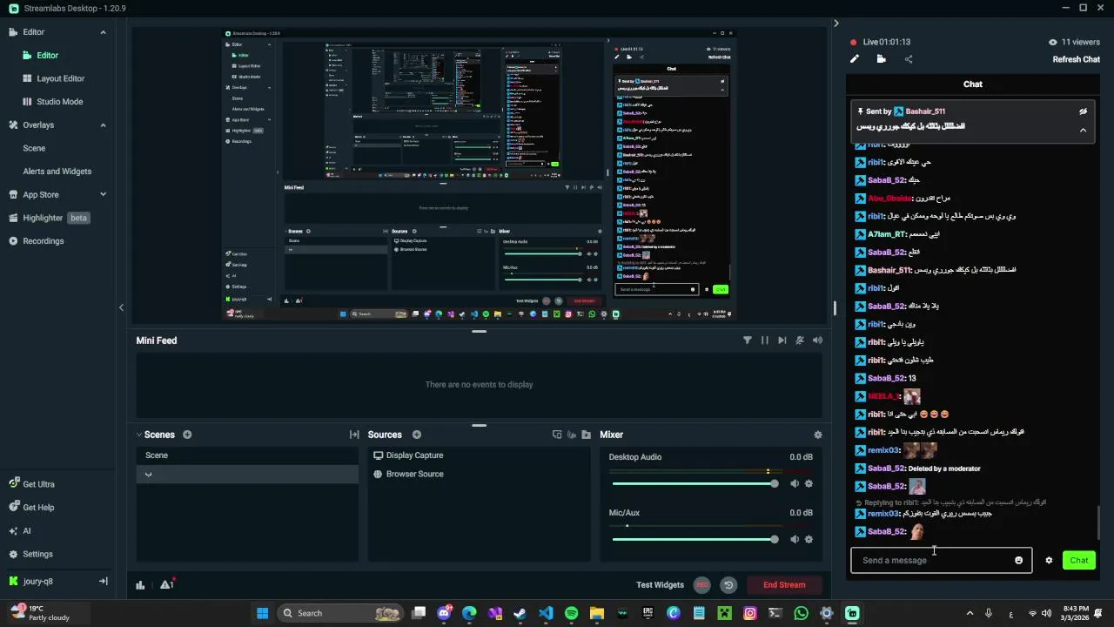Open Discord from taskbar

tap(444, 613)
